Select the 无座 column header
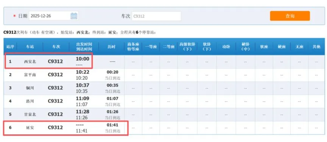Image resolution: width=327 pixels, height=142 pixels. coord(299,47)
